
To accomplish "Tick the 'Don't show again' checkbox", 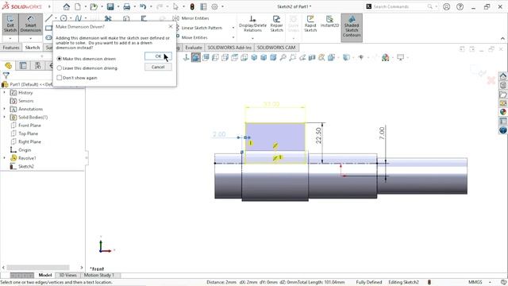I will point(59,78).
